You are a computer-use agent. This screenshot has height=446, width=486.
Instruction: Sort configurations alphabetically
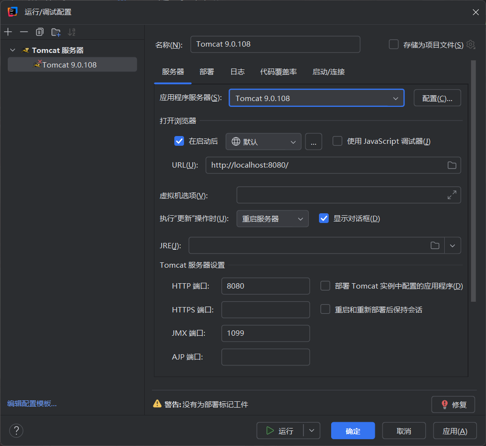tap(71, 32)
